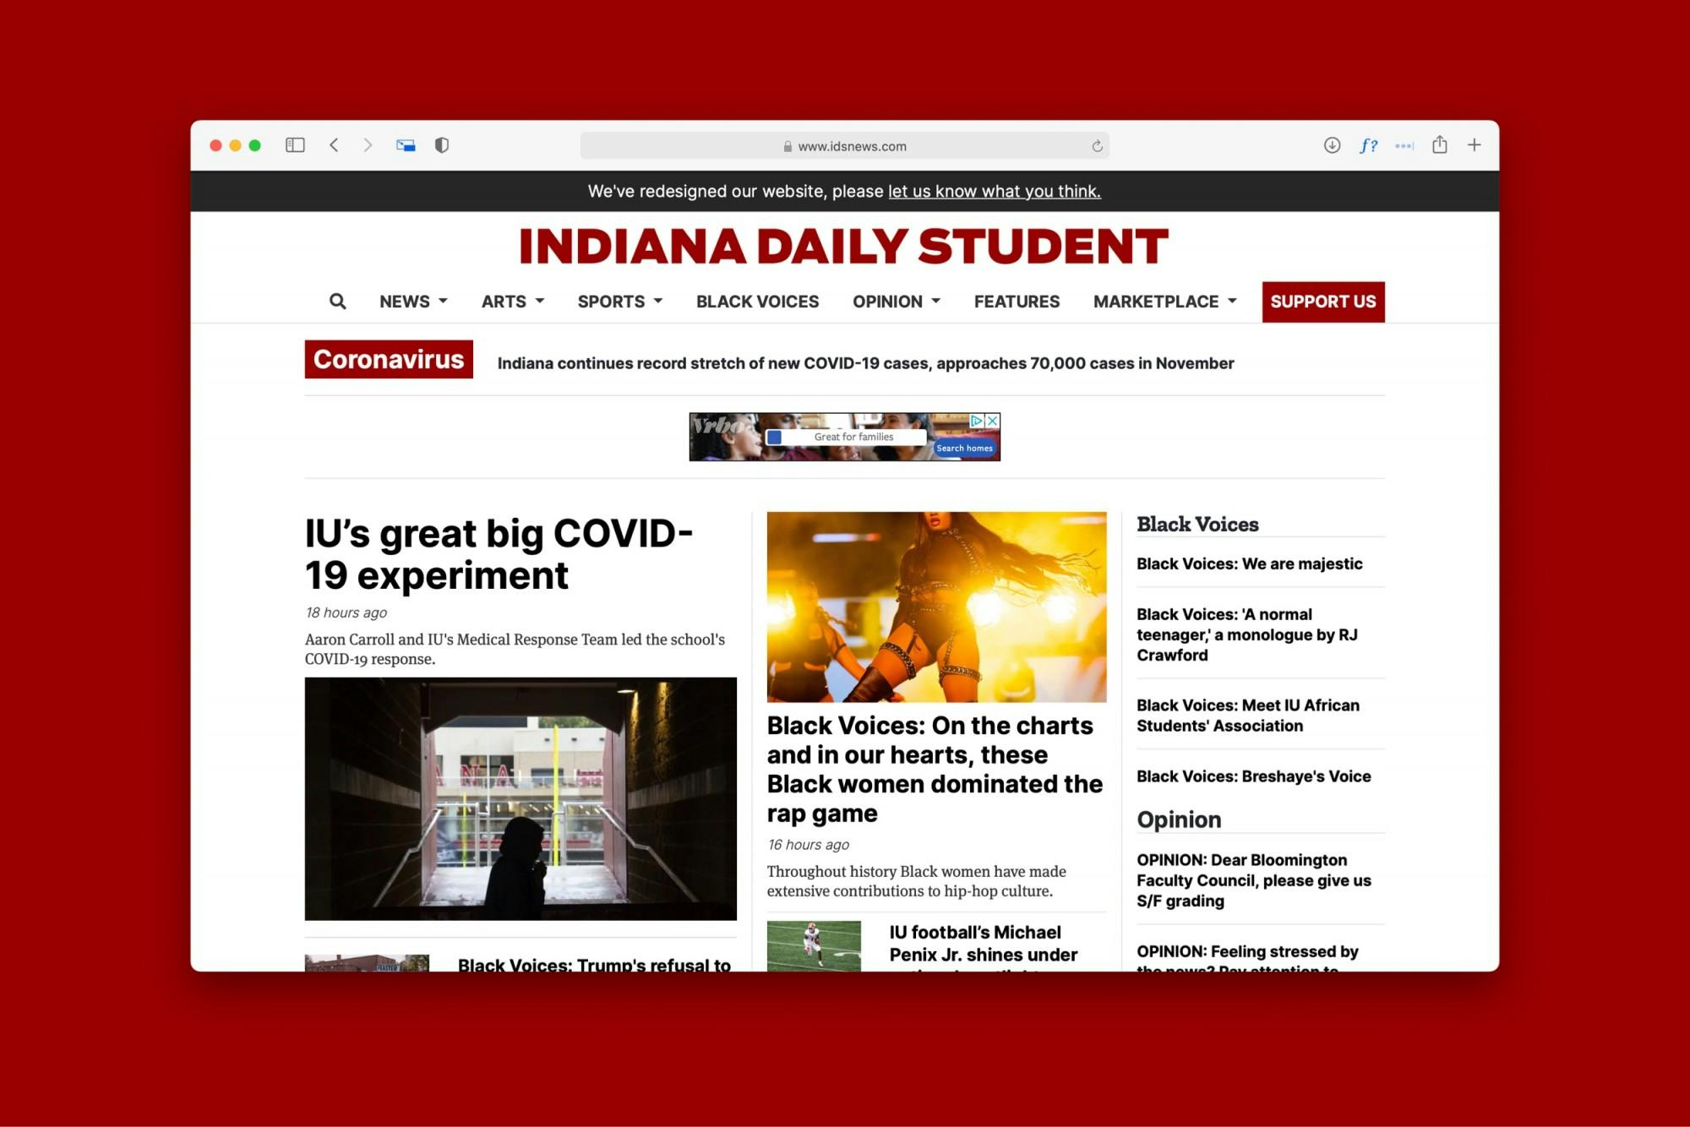The image size is (1690, 1127).
Task: Expand the Opinion nav dropdown
Action: [896, 302]
